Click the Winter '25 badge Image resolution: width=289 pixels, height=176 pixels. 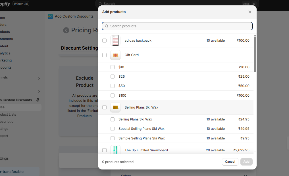21,4
